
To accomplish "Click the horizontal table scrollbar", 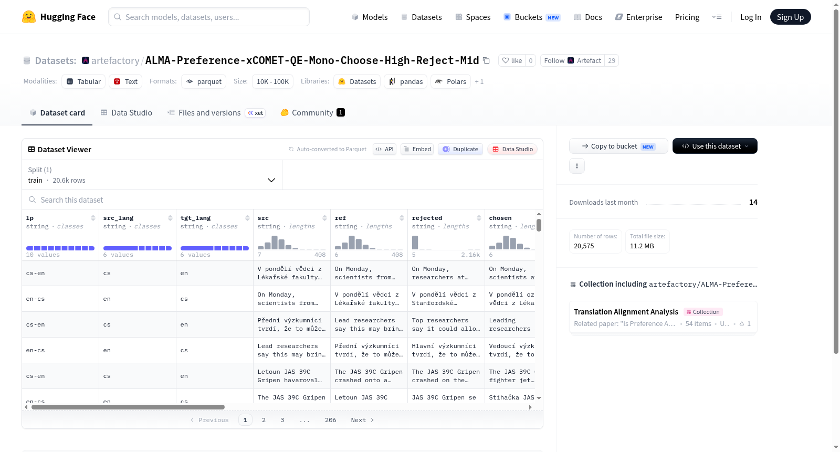I will click(x=128, y=407).
